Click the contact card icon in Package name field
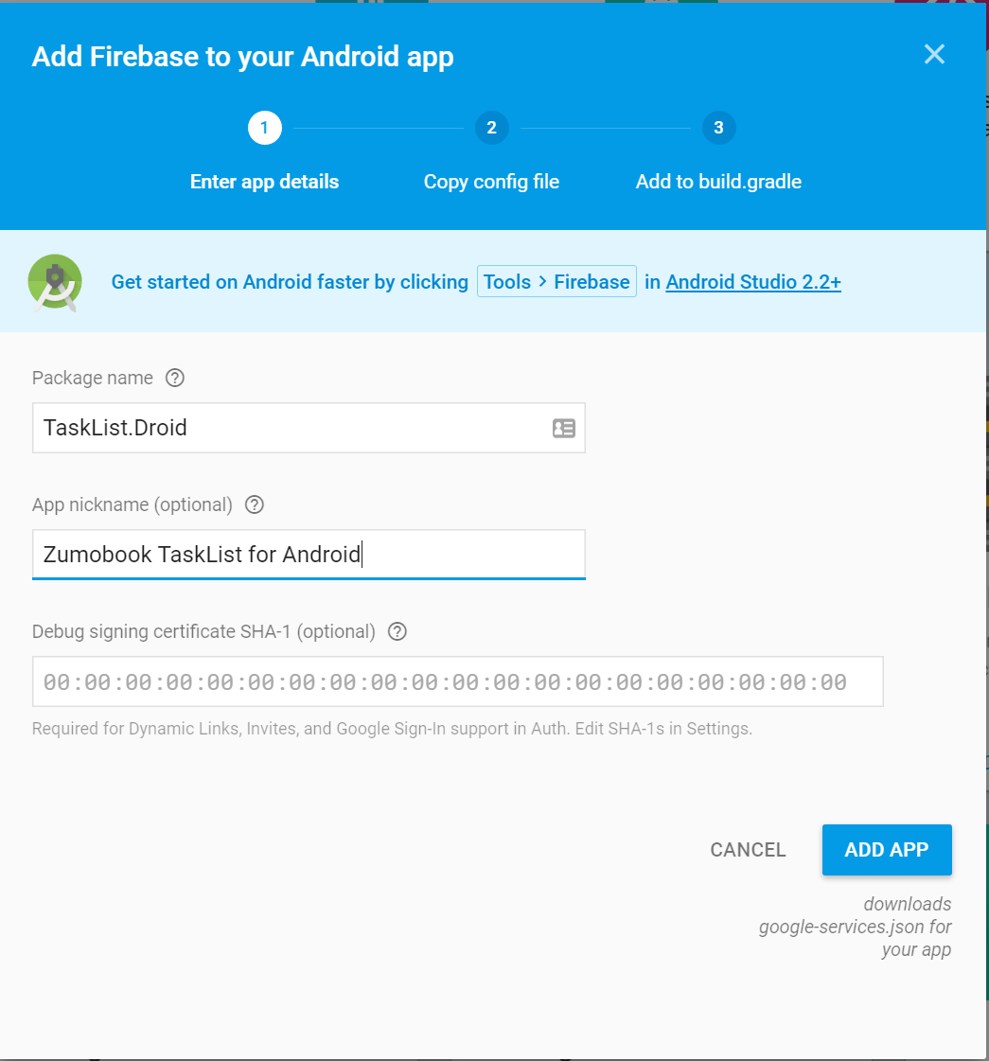989x1061 pixels. (x=564, y=428)
